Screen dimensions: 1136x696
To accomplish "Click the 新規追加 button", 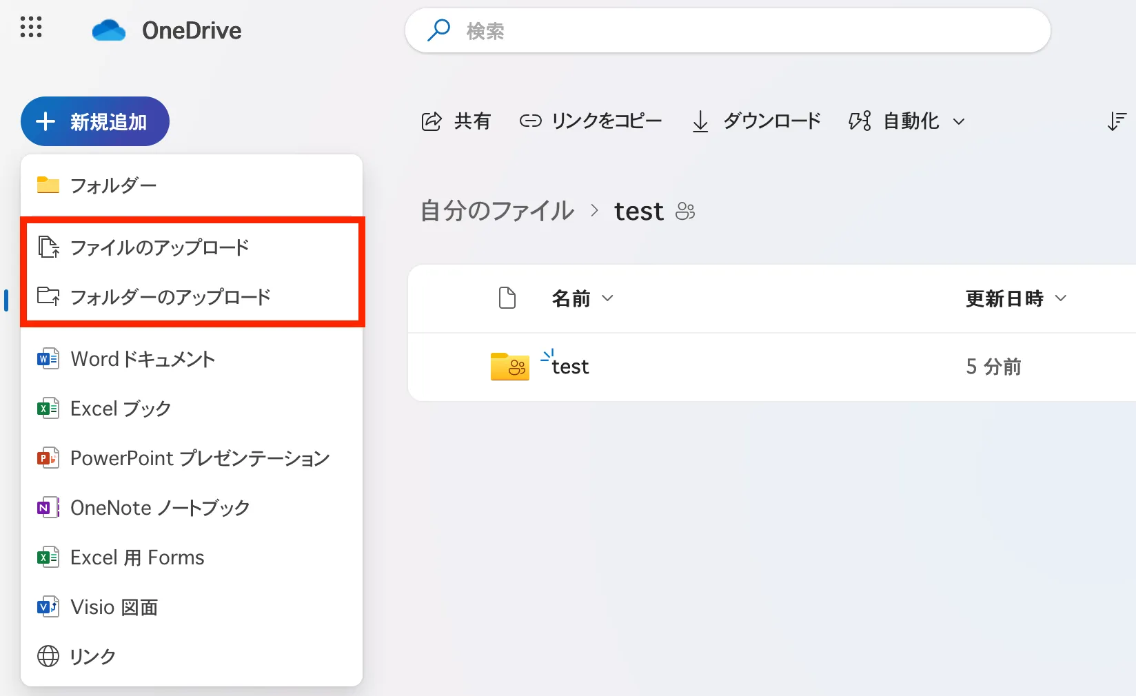I will tap(94, 121).
